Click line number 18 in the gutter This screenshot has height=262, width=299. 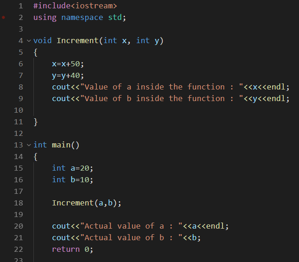[19, 203]
